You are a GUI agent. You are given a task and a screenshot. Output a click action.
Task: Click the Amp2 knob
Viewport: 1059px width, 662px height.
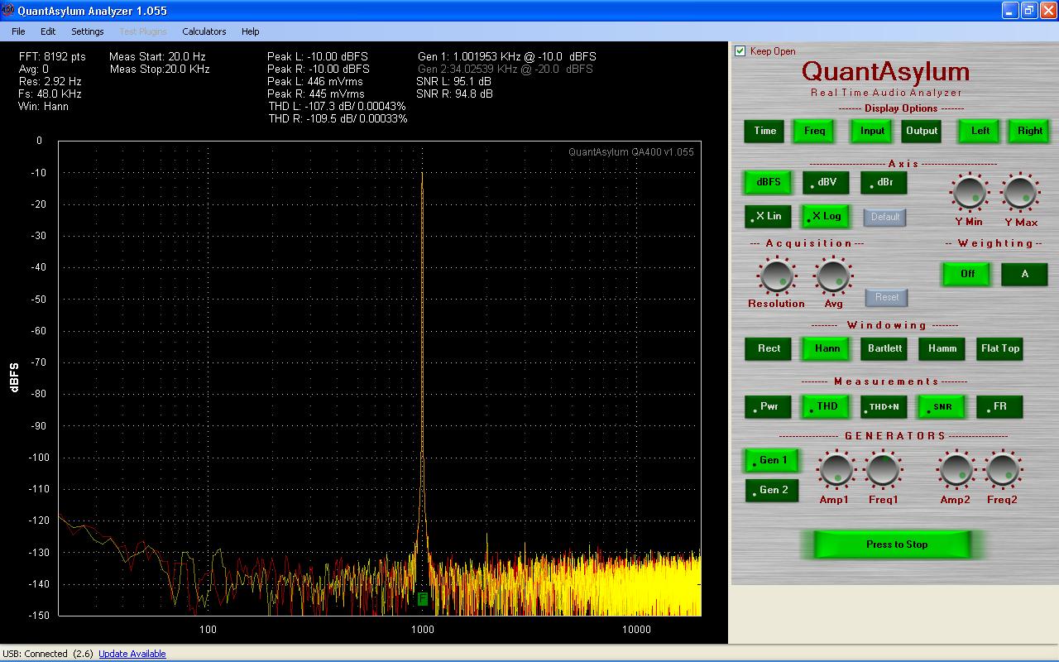(x=956, y=470)
